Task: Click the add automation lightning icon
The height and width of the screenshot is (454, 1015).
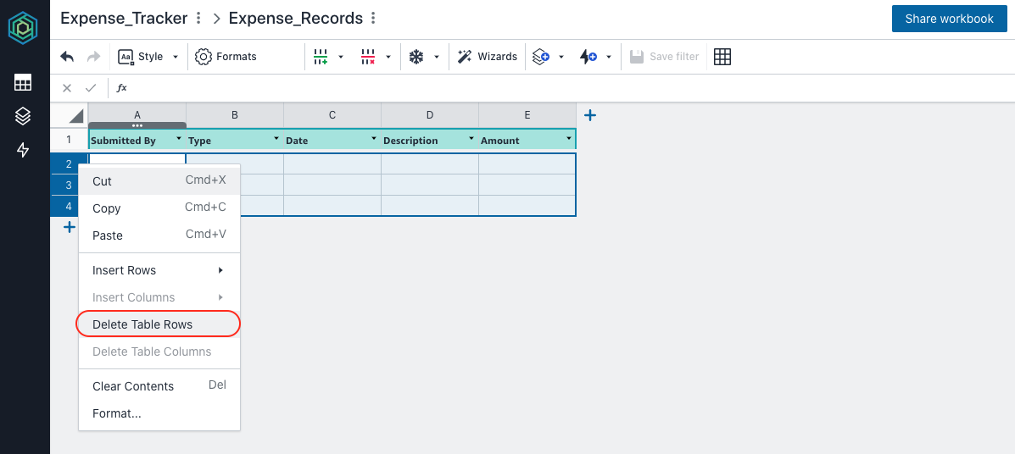Action: pyautogui.click(x=588, y=56)
